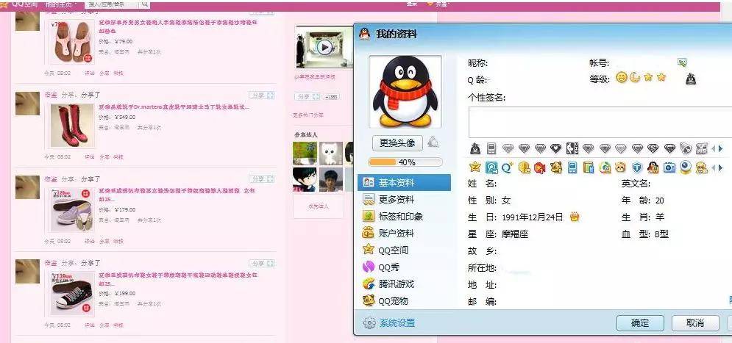The image size is (732, 343).
Task: Click the red video camera icon
Action: pyautogui.click(x=540, y=167)
